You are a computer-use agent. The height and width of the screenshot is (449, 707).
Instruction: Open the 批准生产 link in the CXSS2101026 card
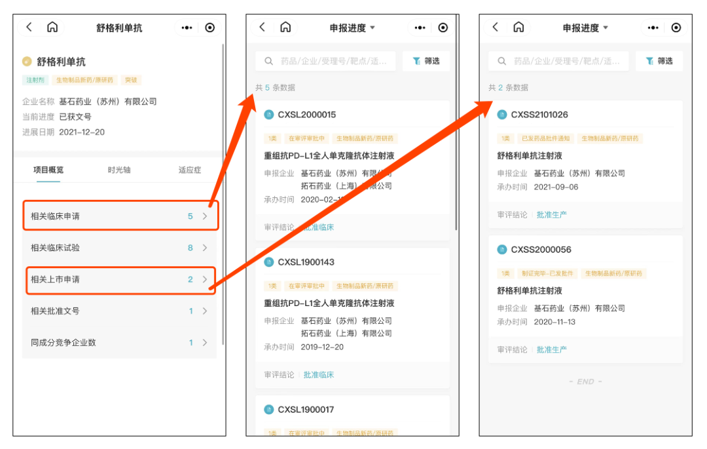552,215
